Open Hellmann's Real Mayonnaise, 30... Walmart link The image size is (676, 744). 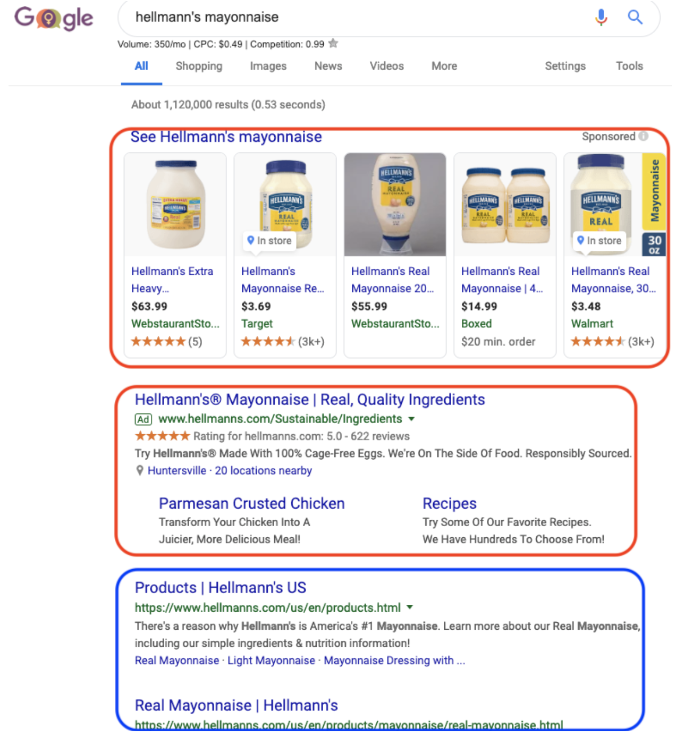pyautogui.click(x=613, y=280)
